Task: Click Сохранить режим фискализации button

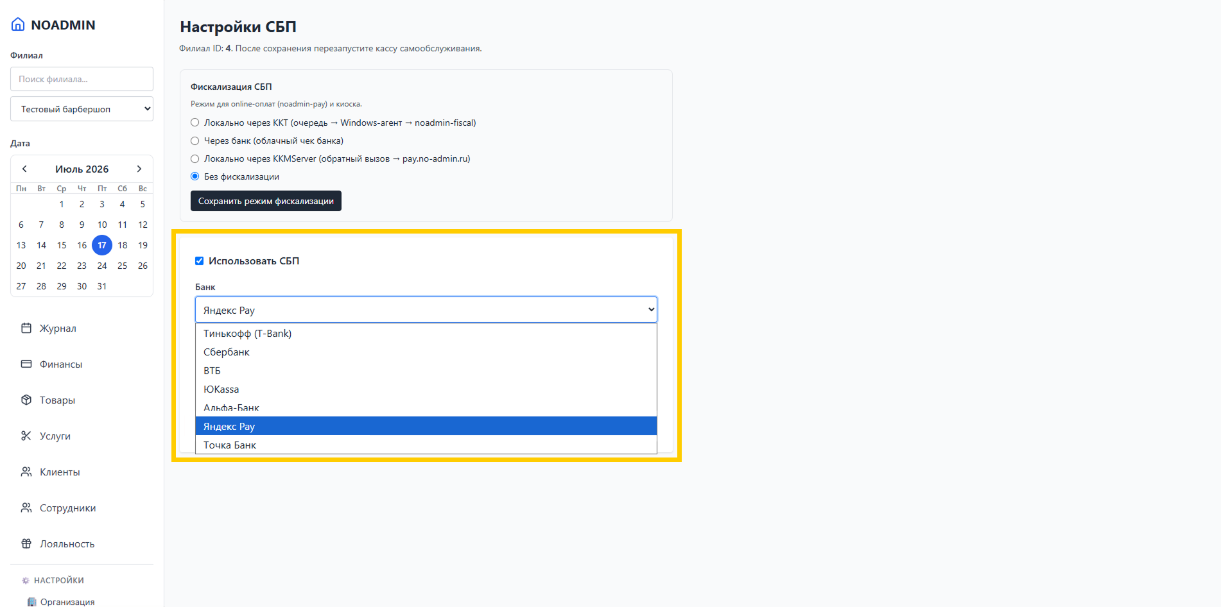Action: point(266,201)
